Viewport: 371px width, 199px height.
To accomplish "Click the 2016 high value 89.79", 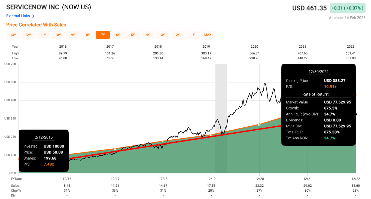I will coord(63,53).
